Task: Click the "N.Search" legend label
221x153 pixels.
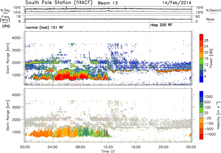Action: pyautogui.click(x=213, y=10)
